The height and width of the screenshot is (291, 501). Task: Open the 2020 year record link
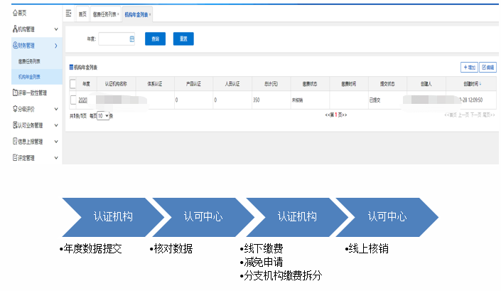[82, 100]
